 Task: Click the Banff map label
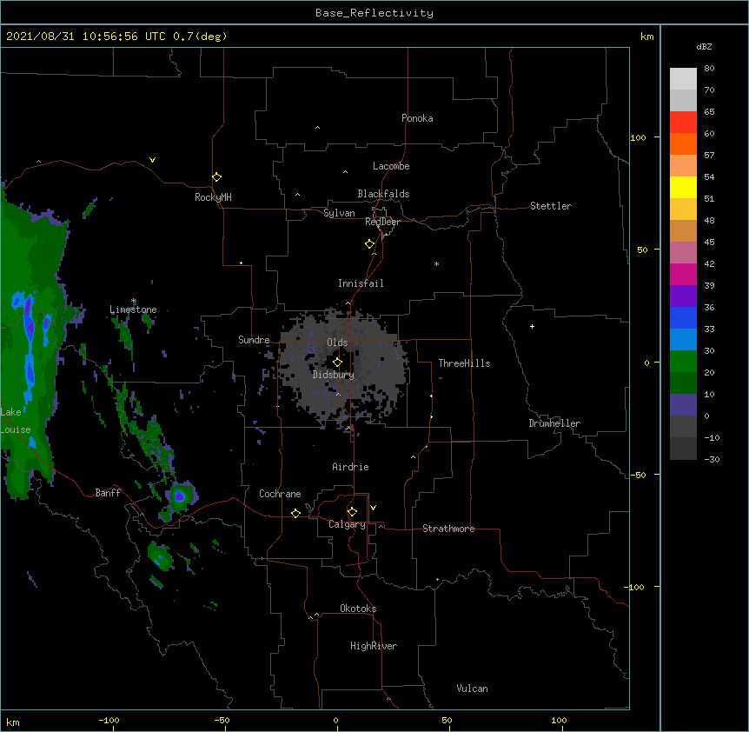[x=108, y=493]
